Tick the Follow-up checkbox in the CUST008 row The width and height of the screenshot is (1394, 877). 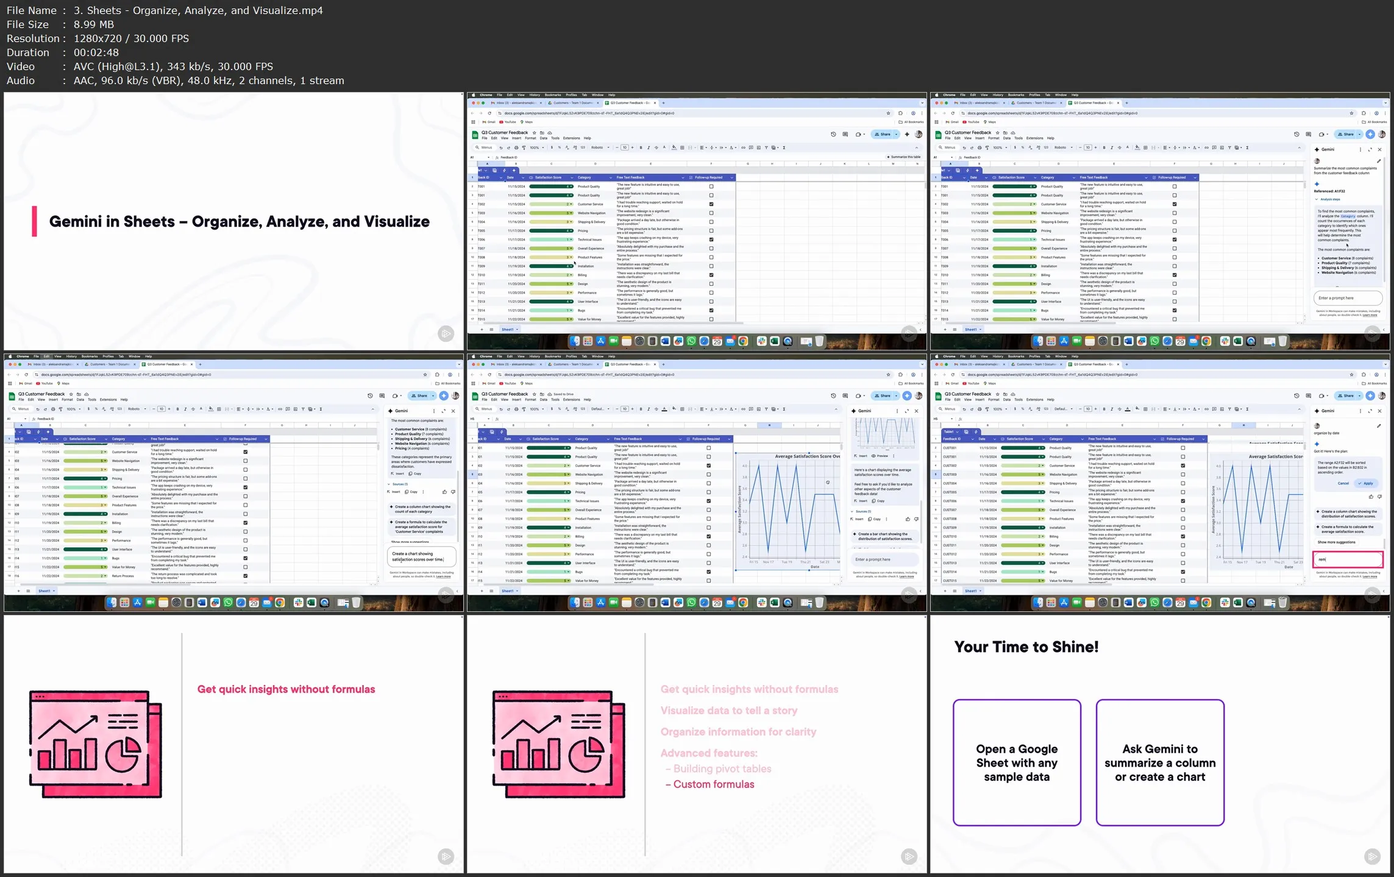(1182, 519)
